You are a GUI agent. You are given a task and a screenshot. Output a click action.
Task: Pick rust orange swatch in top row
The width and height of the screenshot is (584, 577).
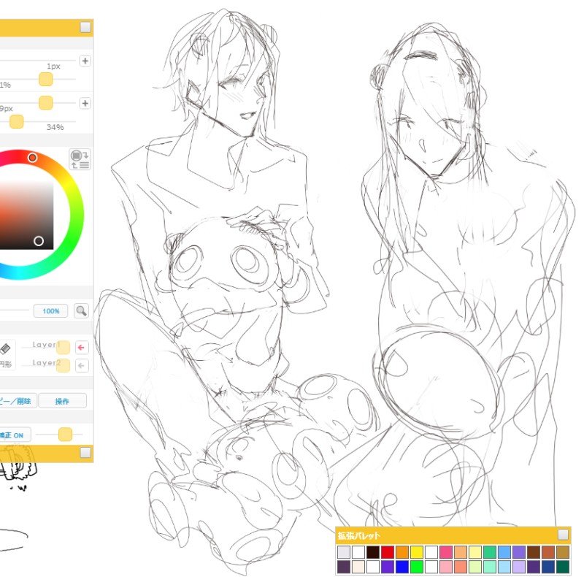(x=548, y=552)
